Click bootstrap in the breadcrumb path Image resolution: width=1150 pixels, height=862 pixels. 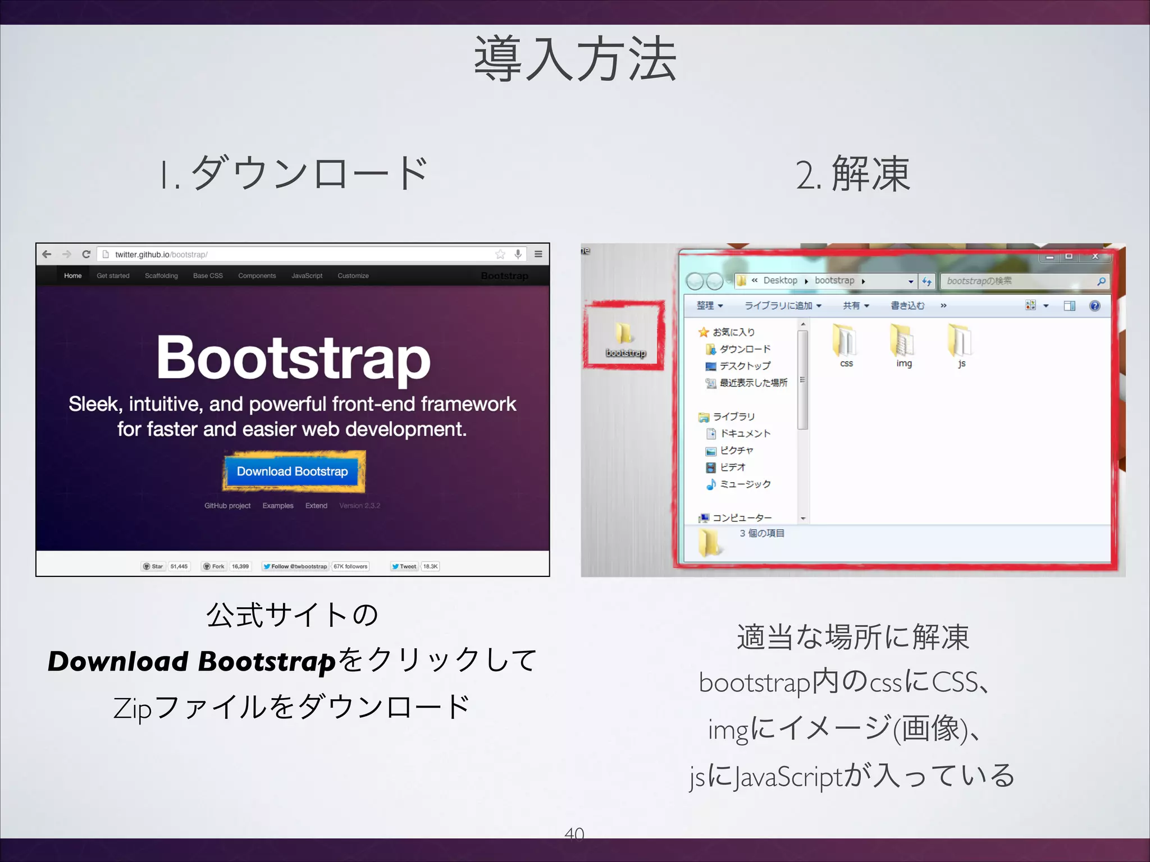click(834, 280)
